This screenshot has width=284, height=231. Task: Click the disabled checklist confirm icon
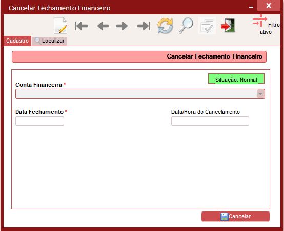(207, 26)
